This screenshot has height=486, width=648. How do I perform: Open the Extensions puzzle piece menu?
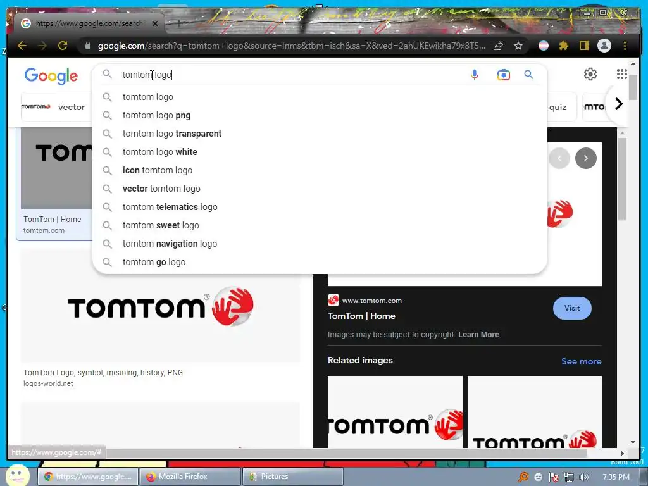tap(564, 46)
